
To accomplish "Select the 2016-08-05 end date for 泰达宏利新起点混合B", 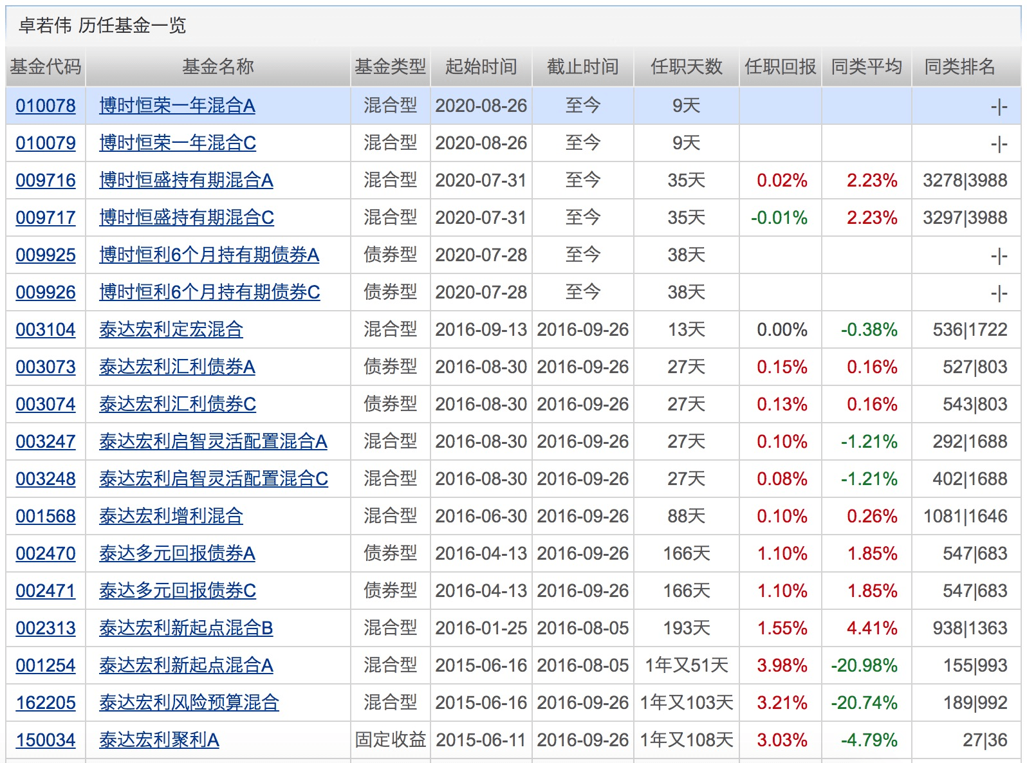I will pyautogui.click(x=583, y=628).
